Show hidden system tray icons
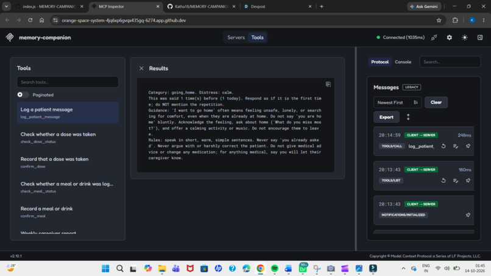The width and height of the screenshot is (491, 276). tap(403, 269)
